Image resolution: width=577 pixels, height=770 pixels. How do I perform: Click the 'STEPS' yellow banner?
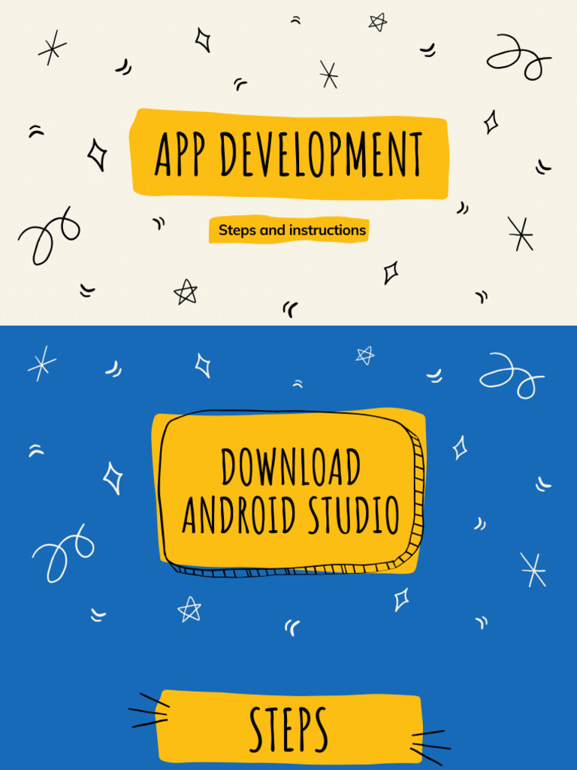point(289,729)
